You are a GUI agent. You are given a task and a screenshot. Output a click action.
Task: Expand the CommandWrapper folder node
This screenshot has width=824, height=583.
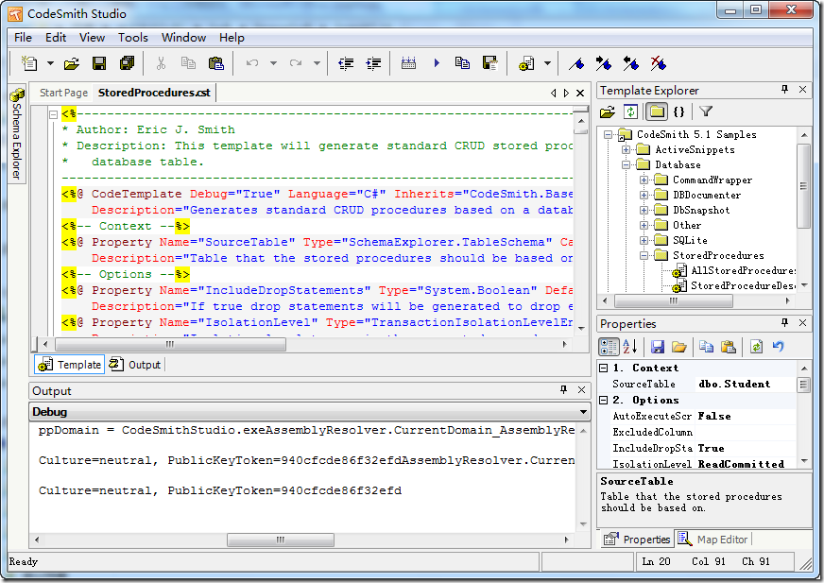pyautogui.click(x=644, y=180)
